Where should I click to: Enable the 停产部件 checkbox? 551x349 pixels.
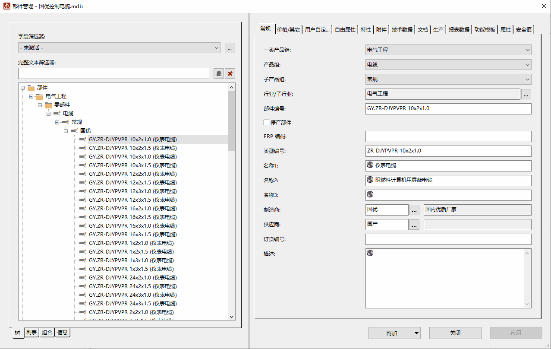[266, 123]
